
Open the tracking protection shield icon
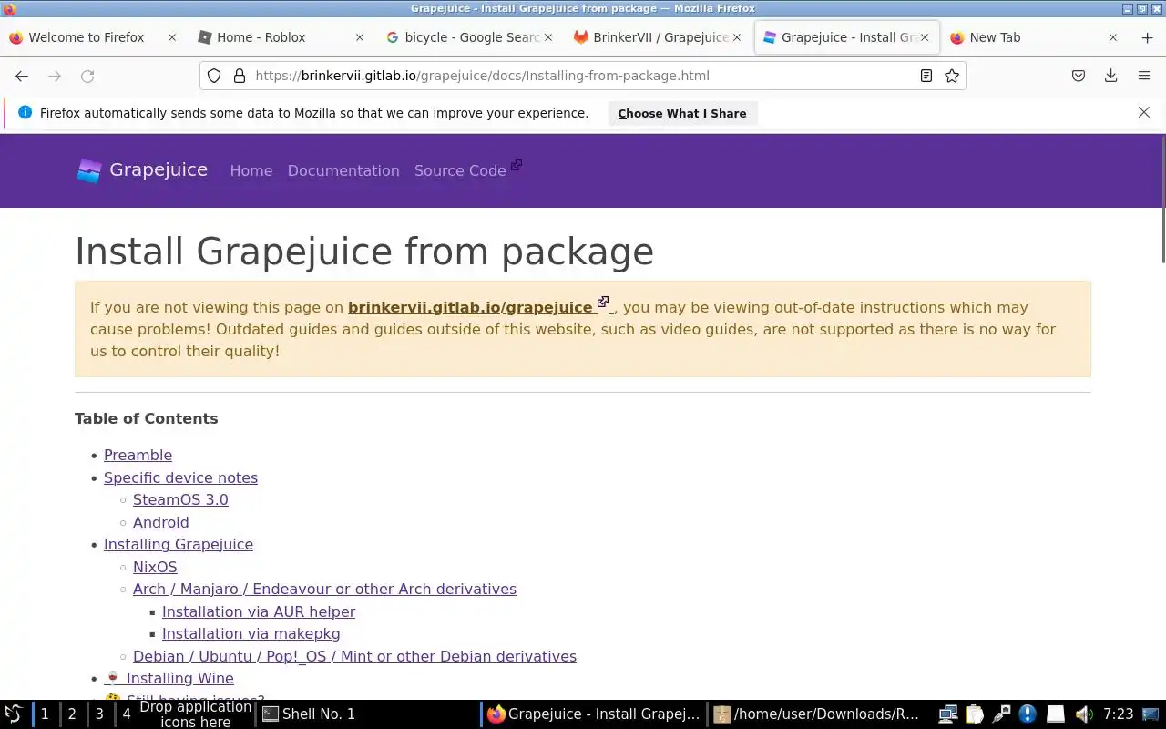pos(214,76)
